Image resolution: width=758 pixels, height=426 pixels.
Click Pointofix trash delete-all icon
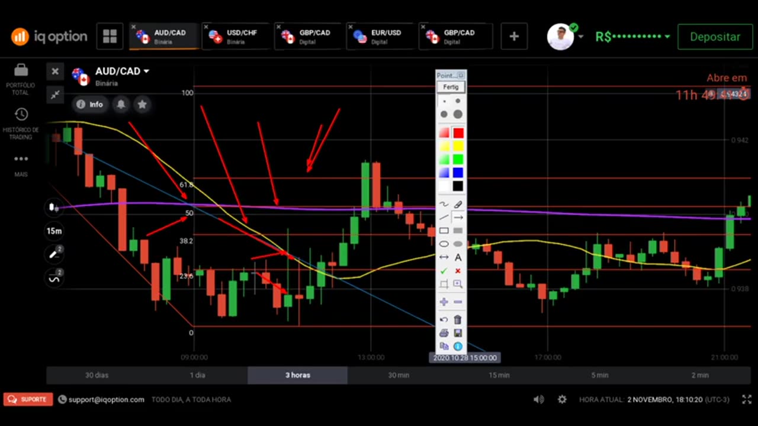point(458,320)
